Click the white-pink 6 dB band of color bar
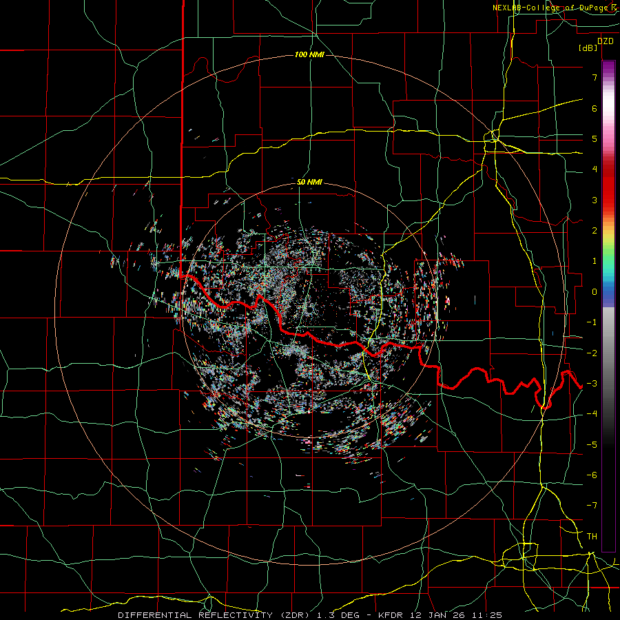The width and height of the screenshot is (620, 620). tap(608, 103)
